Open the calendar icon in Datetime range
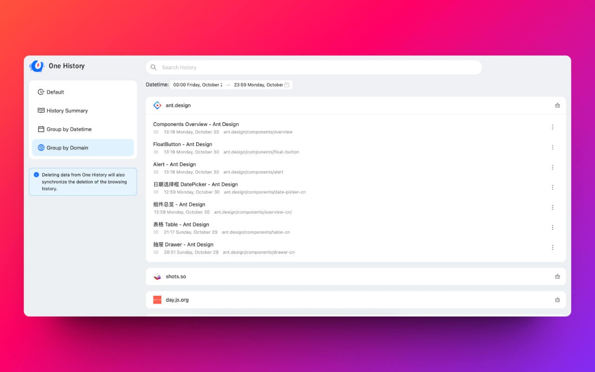The width and height of the screenshot is (595, 372). click(x=287, y=85)
